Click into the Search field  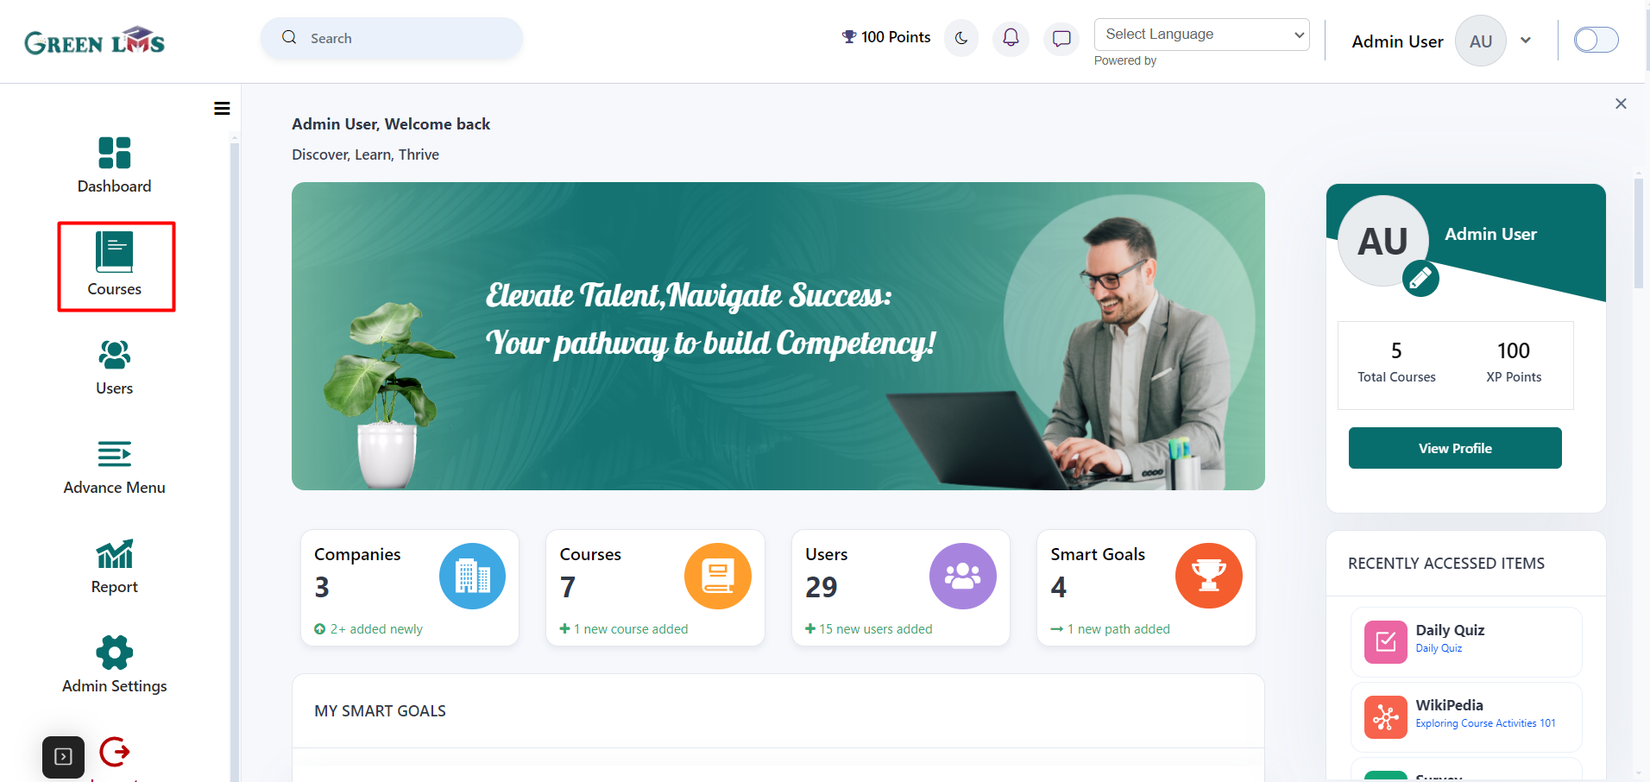tap(392, 38)
